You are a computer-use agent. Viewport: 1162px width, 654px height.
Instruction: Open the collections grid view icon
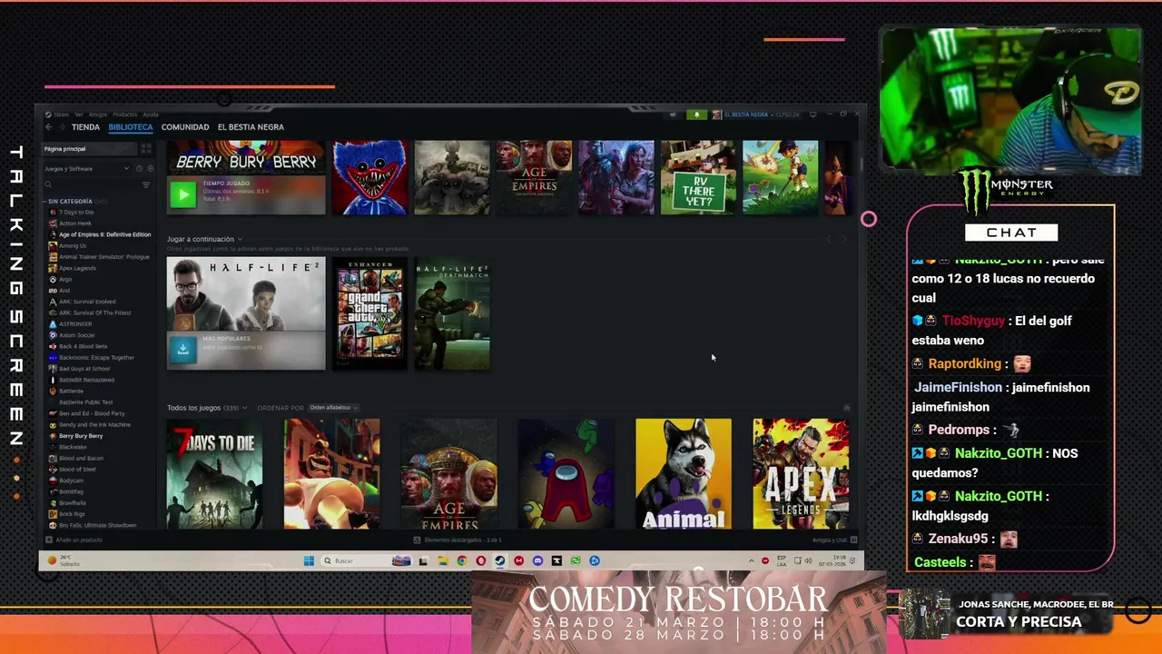pos(146,149)
